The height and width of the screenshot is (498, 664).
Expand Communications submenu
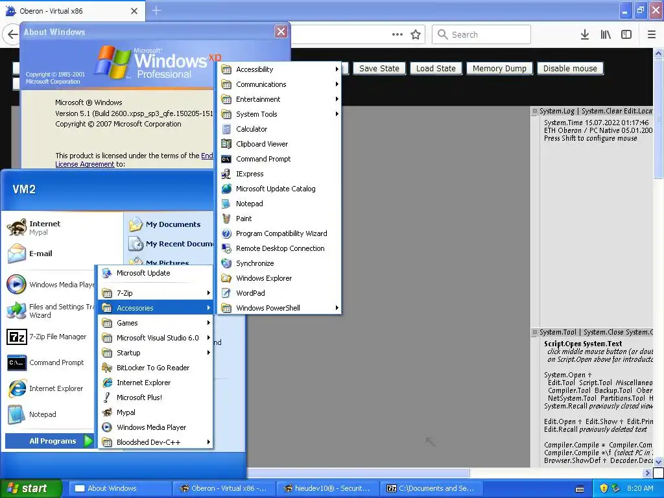click(x=279, y=84)
